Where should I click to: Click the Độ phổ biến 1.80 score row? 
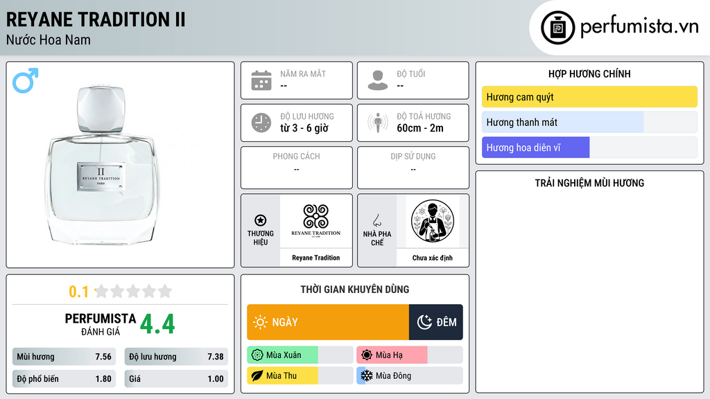64,379
